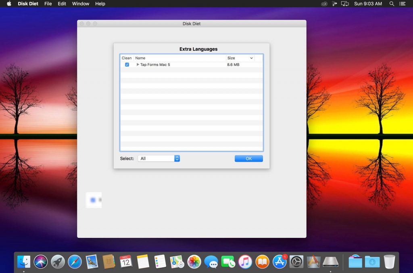Uncheck the Clean checkbox for Tap Forms
The width and height of the screenshot is (413, 273).
point(127,65)
